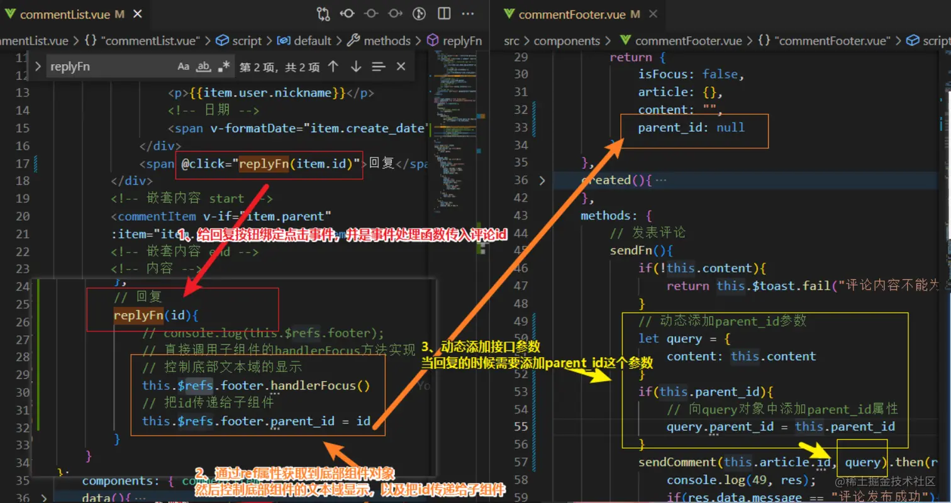Click the greyed commit circle between the revision arrows
Screen dimensions: 951x503
[x=371, y=14]
